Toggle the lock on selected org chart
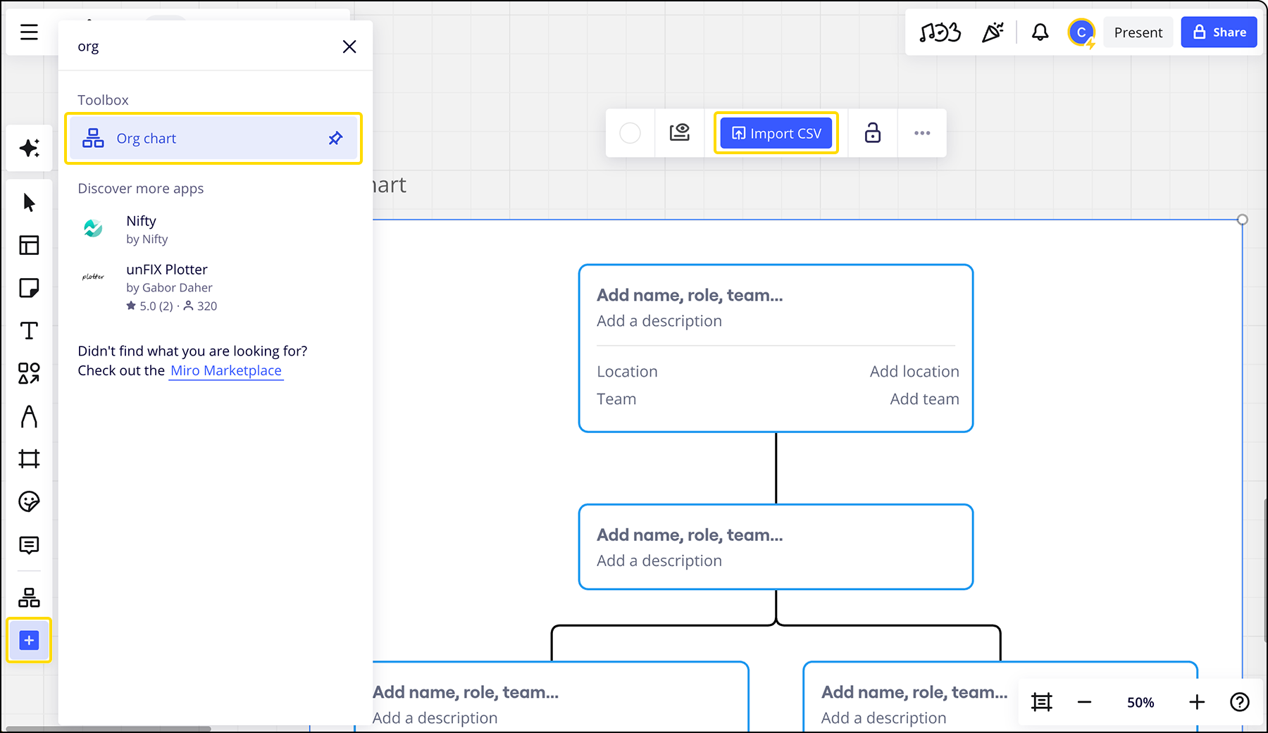The image size is (1268, 733). pyautogui.click(x=872, y=133)
